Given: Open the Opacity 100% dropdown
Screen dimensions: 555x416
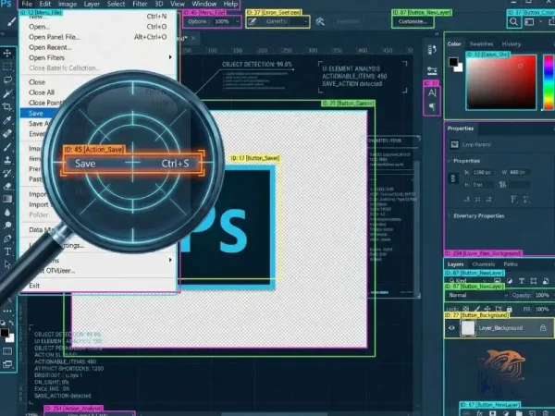Looking at the screenshot, I should (542, 295).
